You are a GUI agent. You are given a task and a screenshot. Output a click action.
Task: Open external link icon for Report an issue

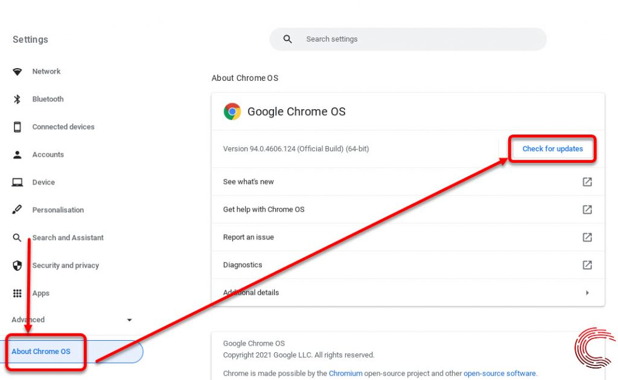pyautogui.click(x=587, y=237)
